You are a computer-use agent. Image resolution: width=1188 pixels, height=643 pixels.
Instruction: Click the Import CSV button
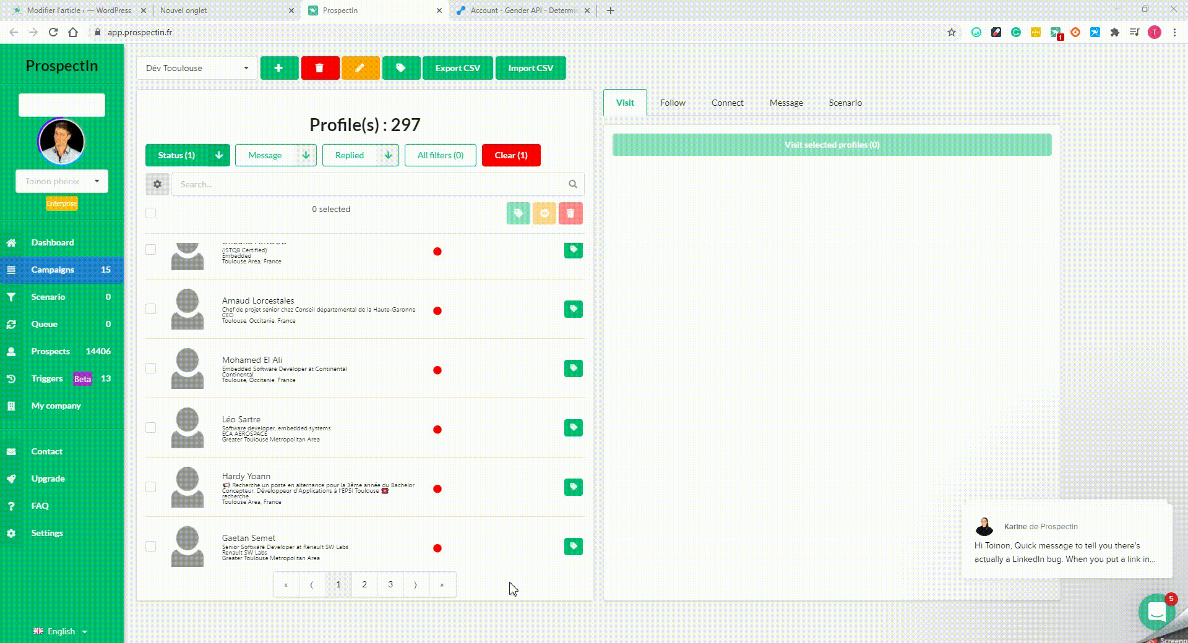tap(530, 68)
